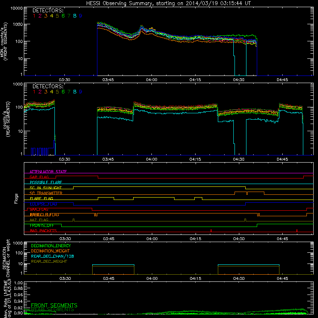Viewport: 318px width, 318px height.
Task: Click detector 6 legend number in front segments plot
Action: pos(63,16)
